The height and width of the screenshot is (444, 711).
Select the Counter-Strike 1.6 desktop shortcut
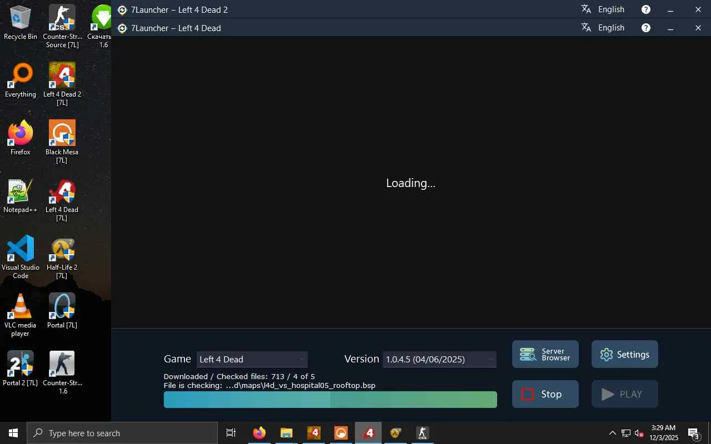pos(62,372)
